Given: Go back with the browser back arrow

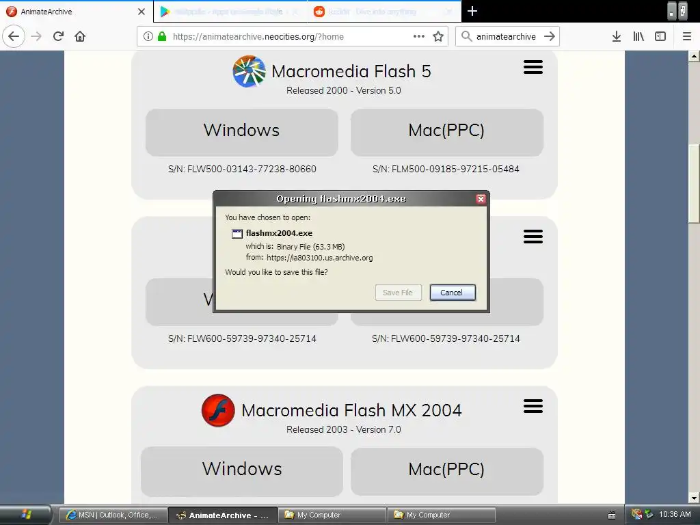Looking at the screenshot, I should tap(14, 36).
